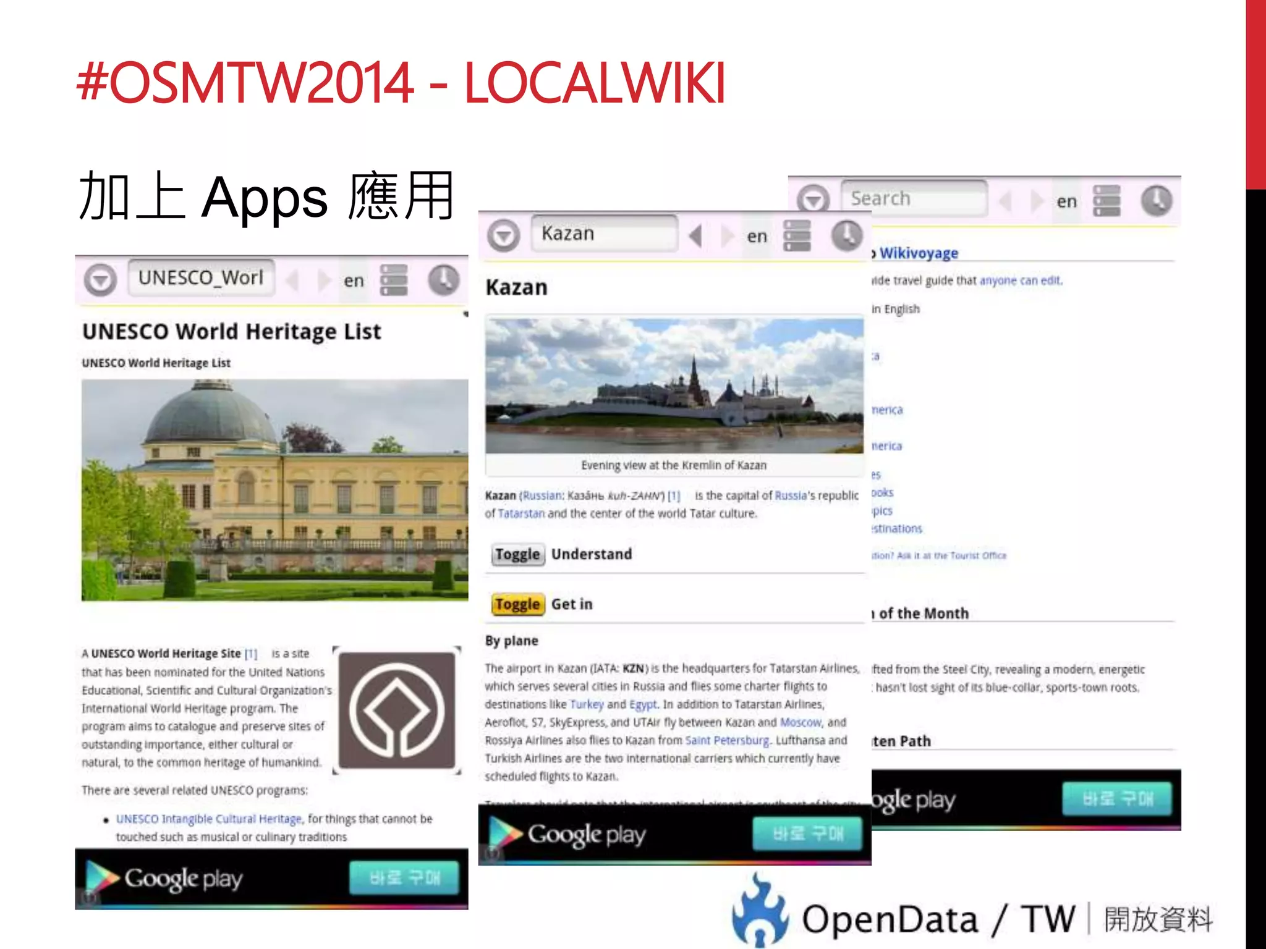Image resolution: width=1266 pixels, height=949 pixels.
Task: Follow the Russia link in Kazan intro
Action: point(791,496)
